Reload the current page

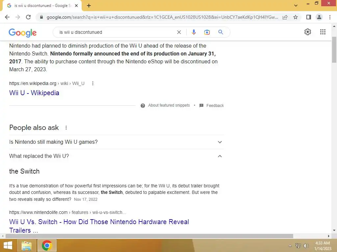pos(28,17)
